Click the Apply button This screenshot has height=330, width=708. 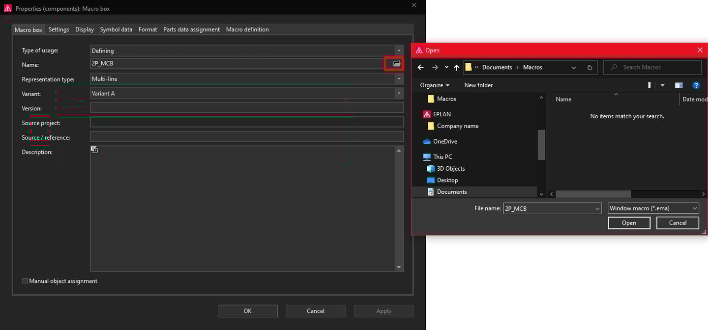[383, 311]
